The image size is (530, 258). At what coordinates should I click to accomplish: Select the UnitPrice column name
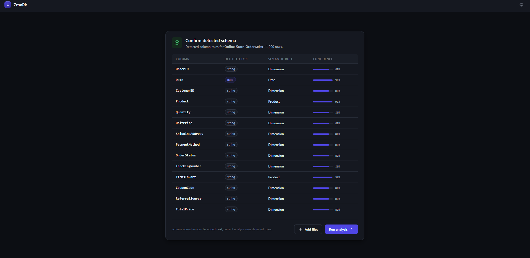pos(184,123)
